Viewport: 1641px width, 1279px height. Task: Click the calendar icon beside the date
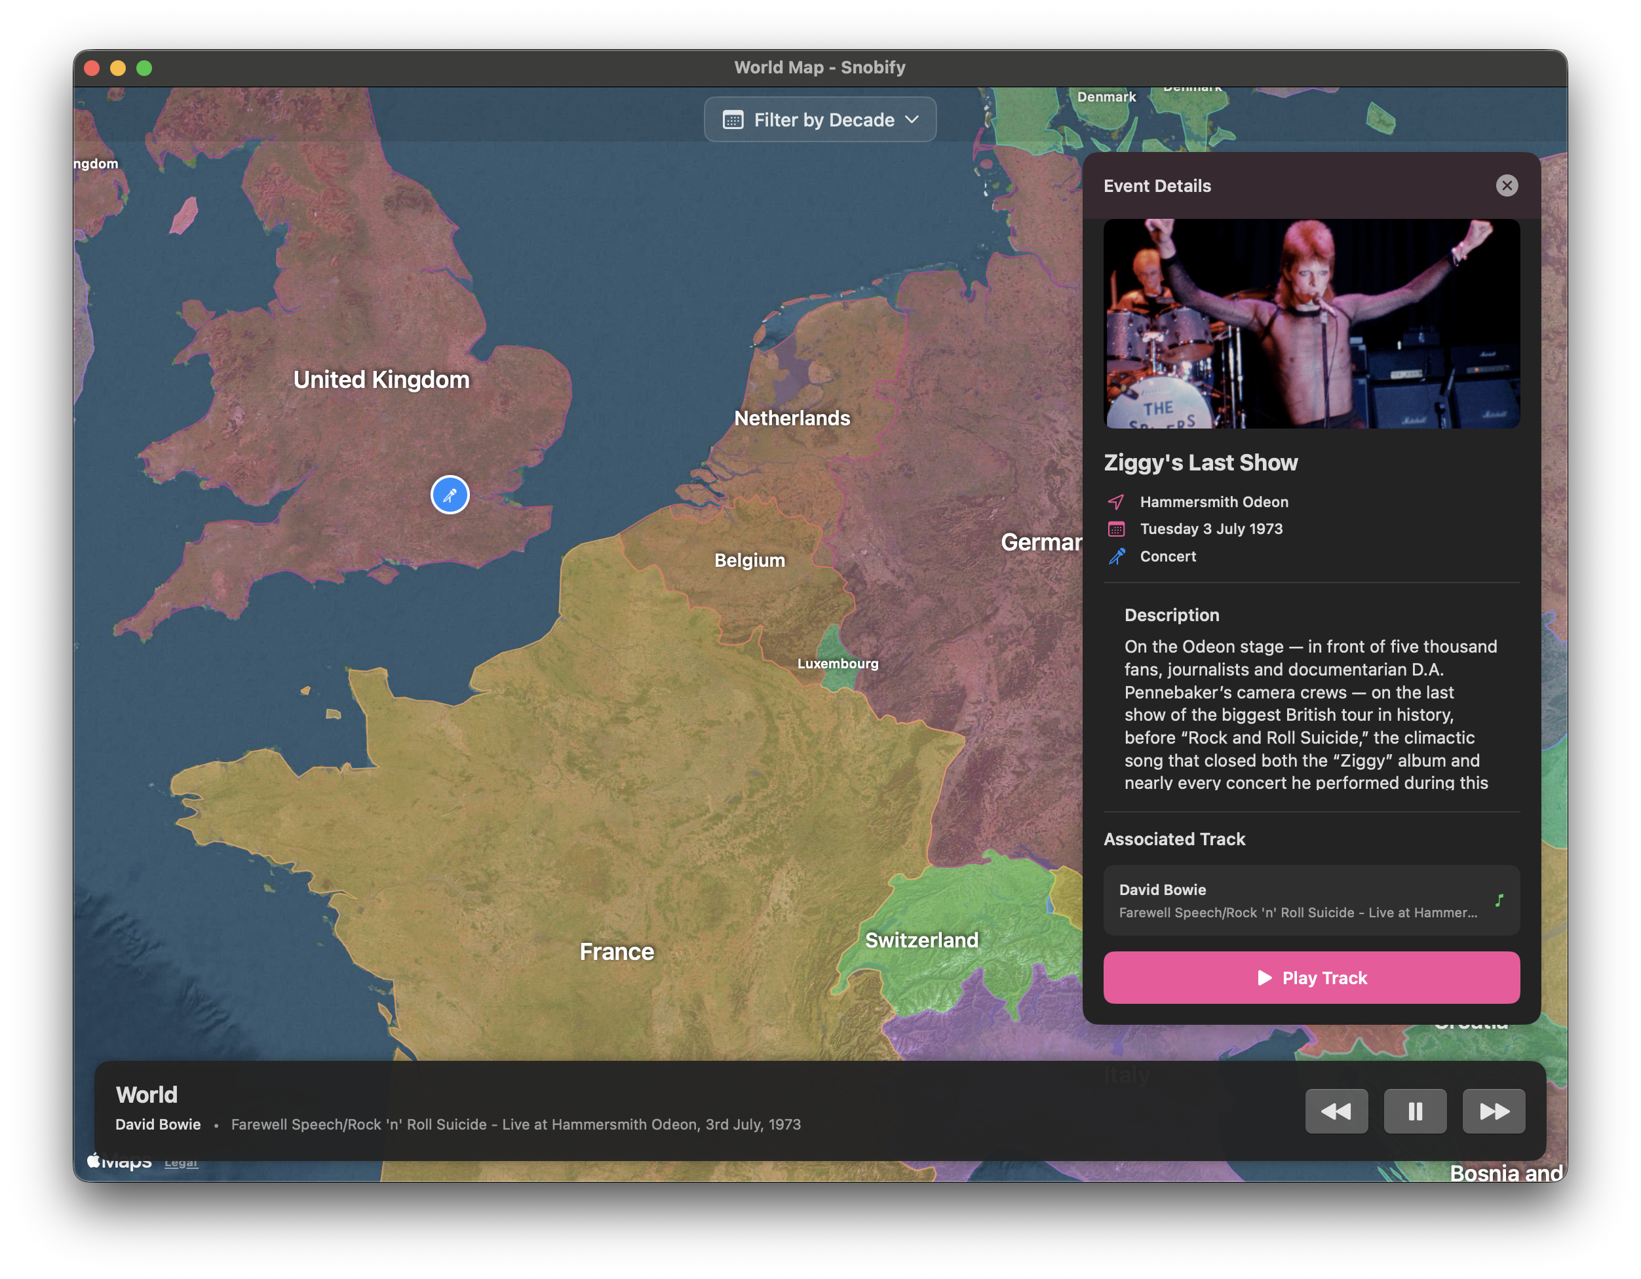click(x=1116, y=529)
